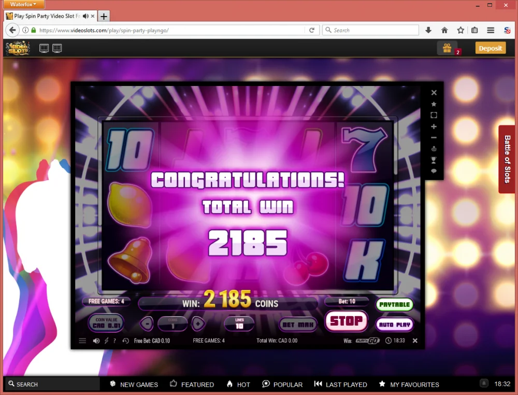The height and width of the screenshot is (395, 518).
Task: Click the 'FREE GAMES: 4' pill label
Action: click(x=106, y=302)
